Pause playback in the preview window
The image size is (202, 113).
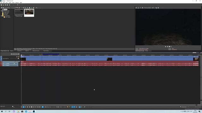tap(168, 47)
